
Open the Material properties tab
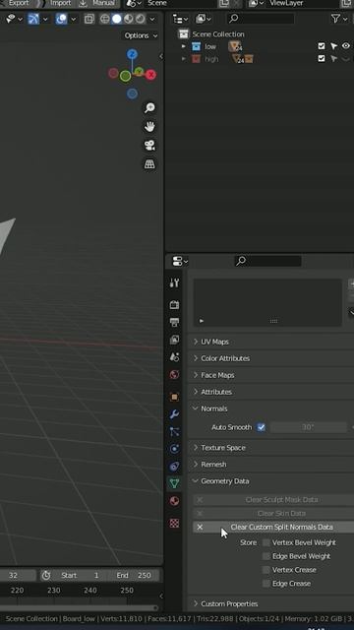coord(174,501)
